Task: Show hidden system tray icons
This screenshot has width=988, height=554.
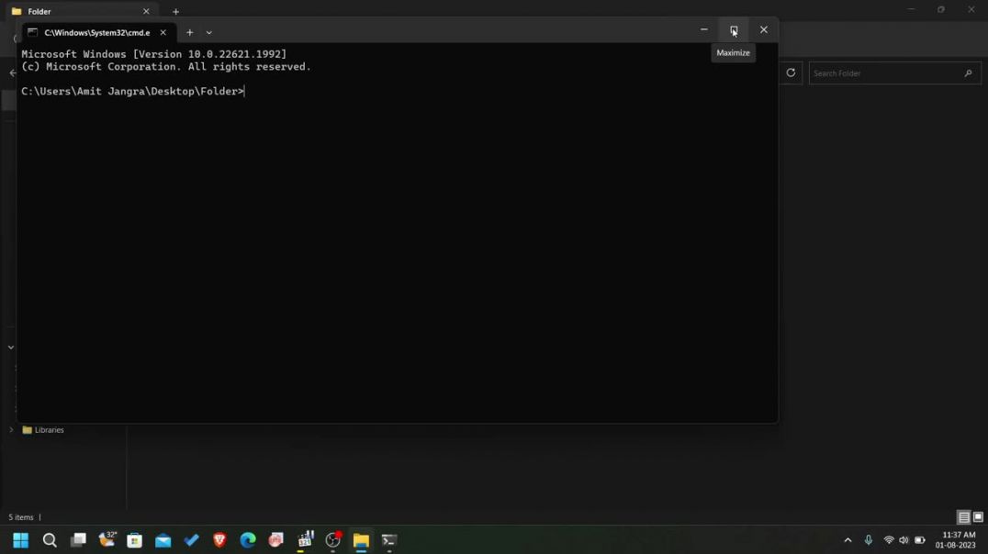Action: [848, 540]
